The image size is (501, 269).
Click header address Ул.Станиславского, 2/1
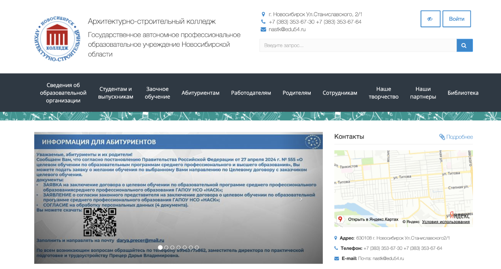[316, 14]
